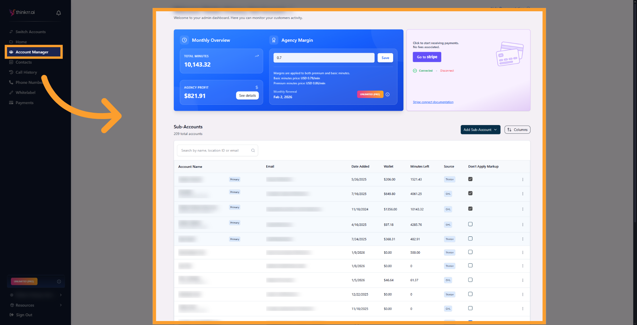This screenshot has height=325, width=637.
Task: Click See details for agency profit
Action: click(x=248, y=96)
